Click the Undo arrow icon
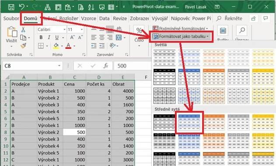 point(21,7)
